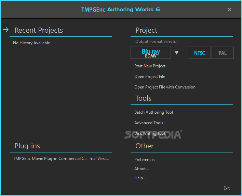This screenshot has height=196, width=242.
Task: Open Help
Action: coord(140,178)
